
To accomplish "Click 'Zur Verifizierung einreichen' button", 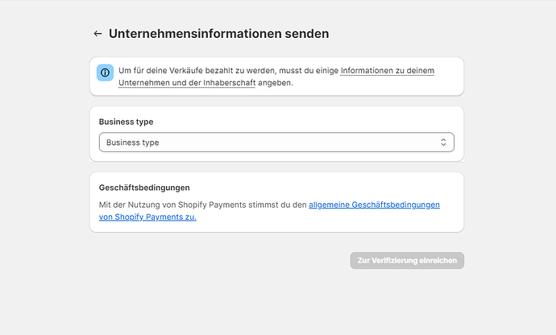I will (407, 261).
